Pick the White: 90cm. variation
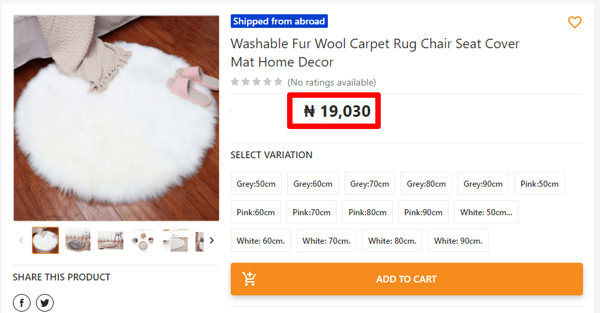600x313 pixels. click(457, 241)
